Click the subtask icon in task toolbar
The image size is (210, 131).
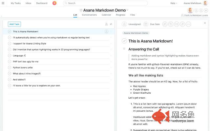pyautogui.click(x=177, y=24)
